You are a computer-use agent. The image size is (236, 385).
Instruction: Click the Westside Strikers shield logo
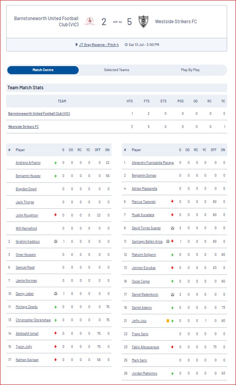143,22
